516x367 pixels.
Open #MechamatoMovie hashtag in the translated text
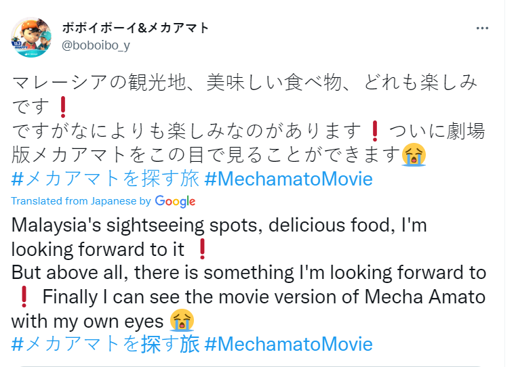(x=287, y=343)
